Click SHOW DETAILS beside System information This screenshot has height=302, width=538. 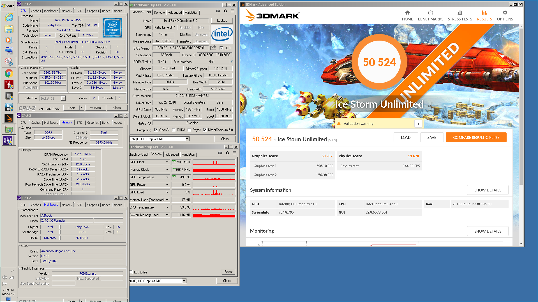(488, 190)
